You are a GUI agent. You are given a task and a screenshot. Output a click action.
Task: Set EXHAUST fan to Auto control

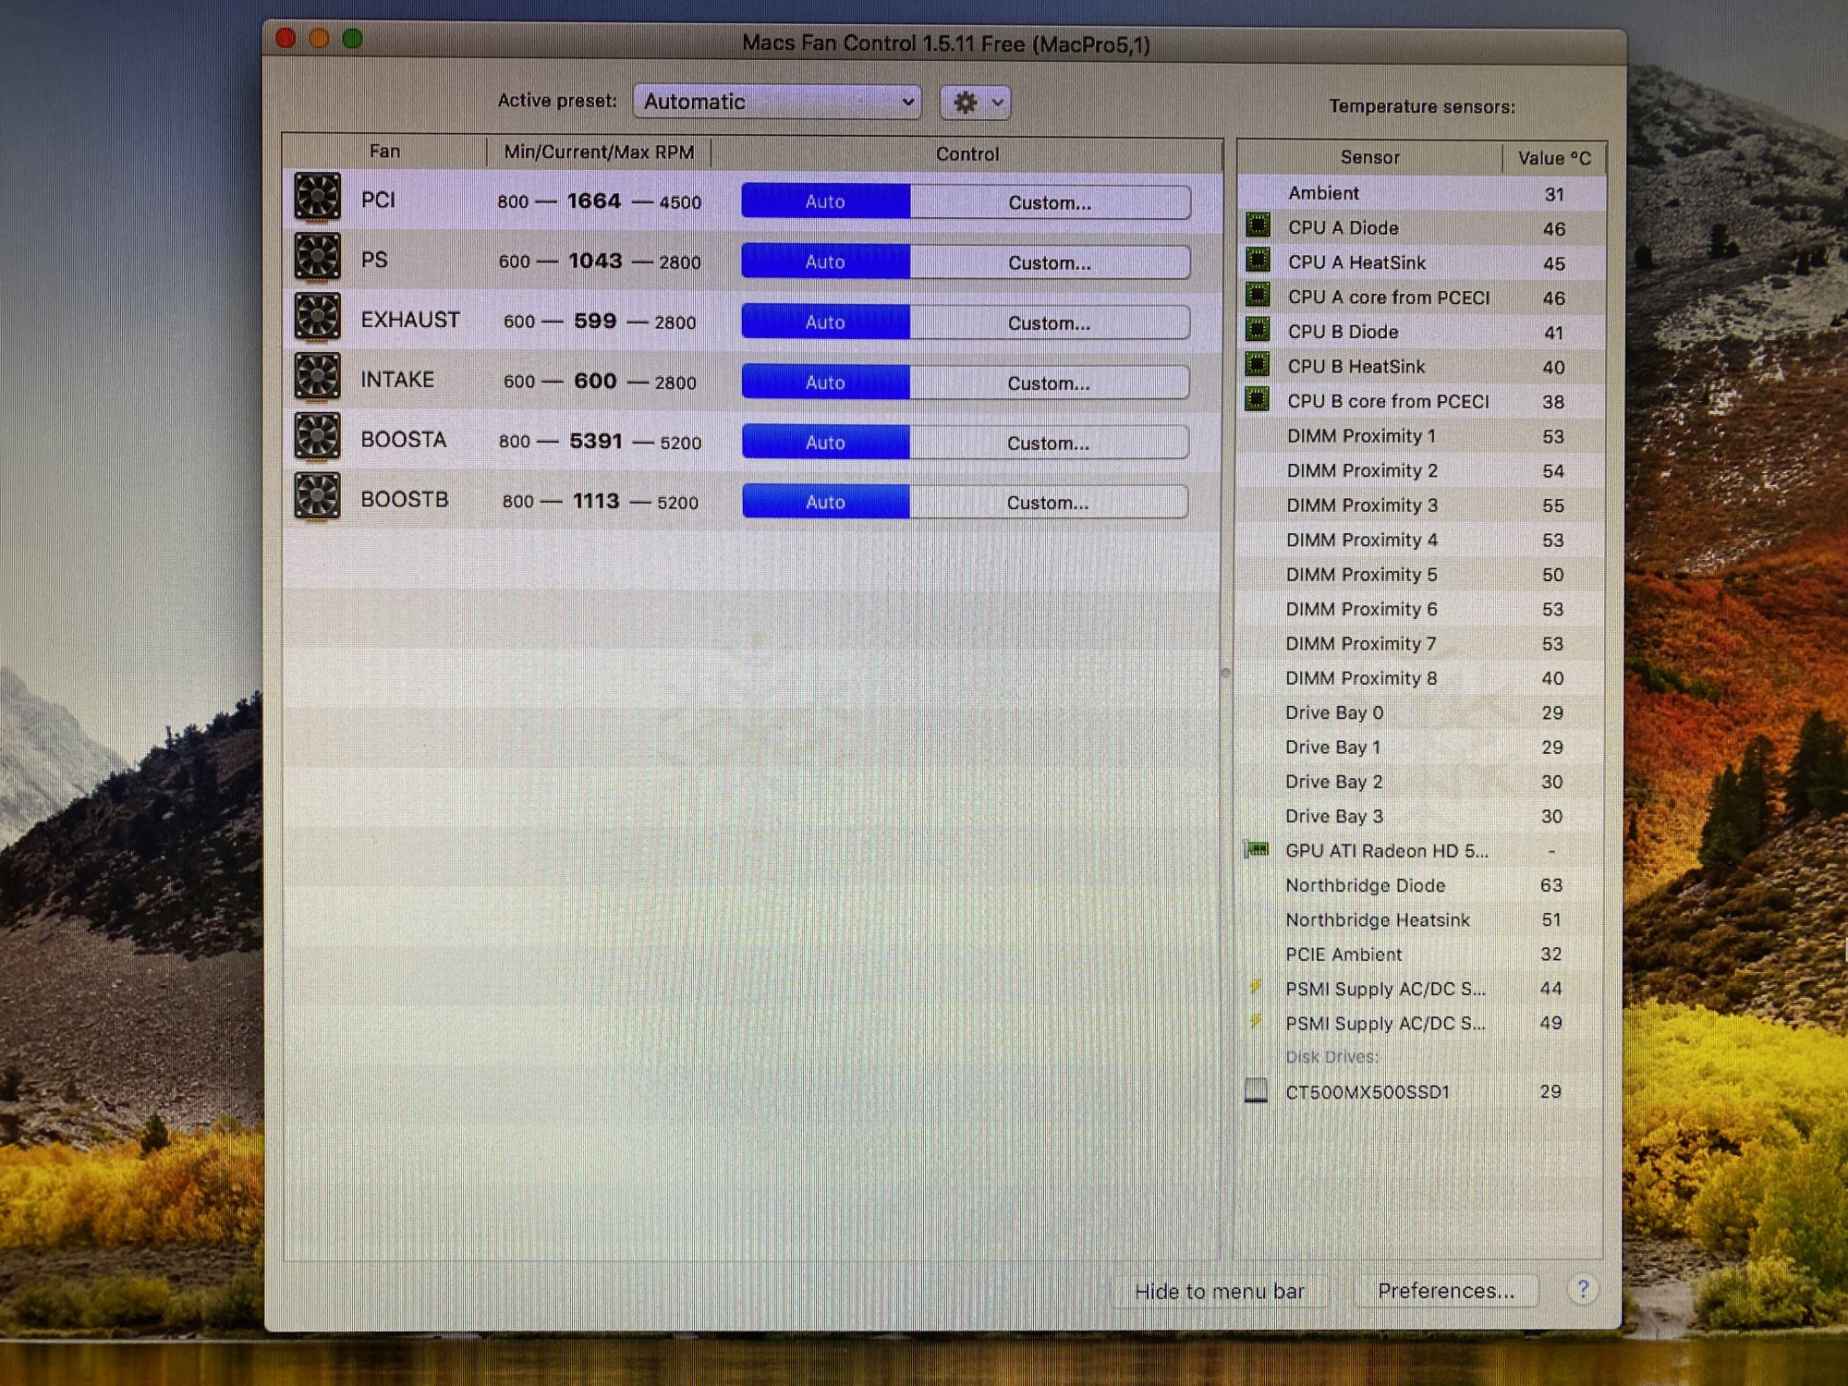coord(825,322)
